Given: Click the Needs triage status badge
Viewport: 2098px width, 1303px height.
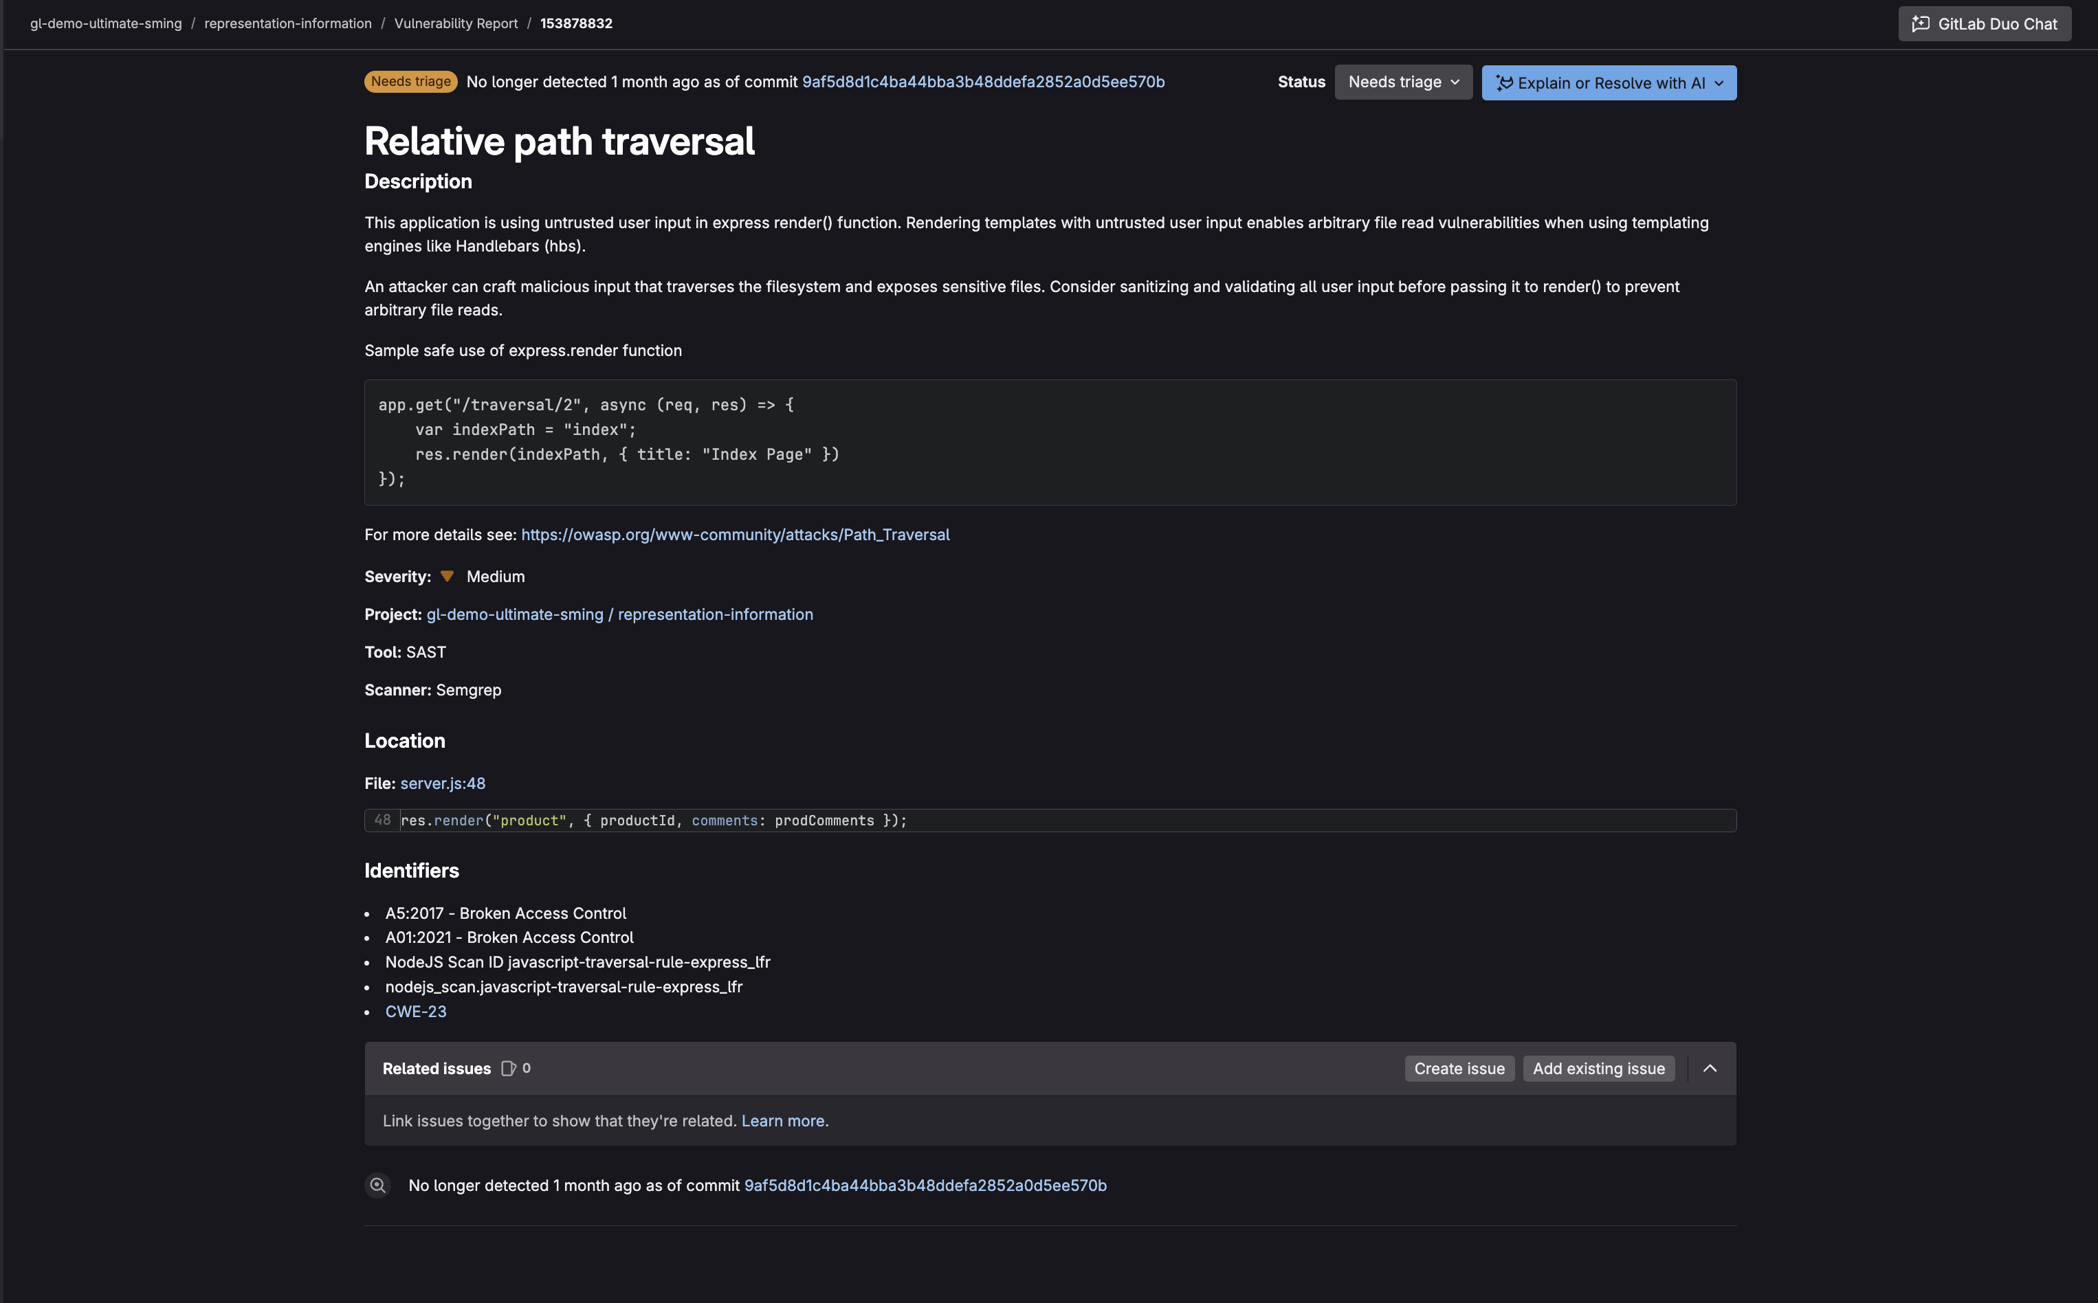Looking at the screenshot, I should pyautogui.click(x=410, y=81).
